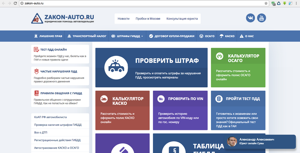
Task: Click the green download arrow extension icon
Action: coord(284,3)
